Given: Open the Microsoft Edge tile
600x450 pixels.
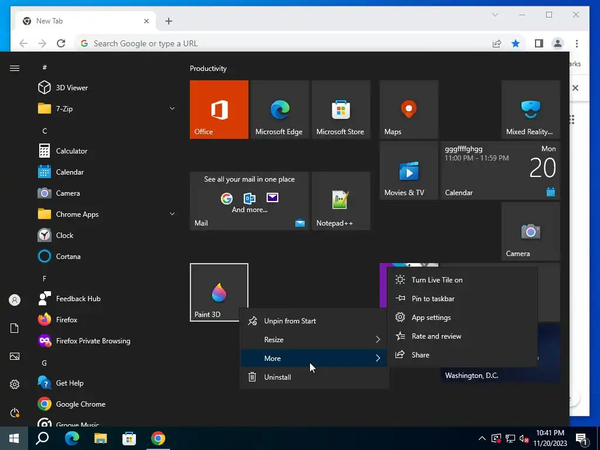Looking at the screenshot, I should (279, 110).
